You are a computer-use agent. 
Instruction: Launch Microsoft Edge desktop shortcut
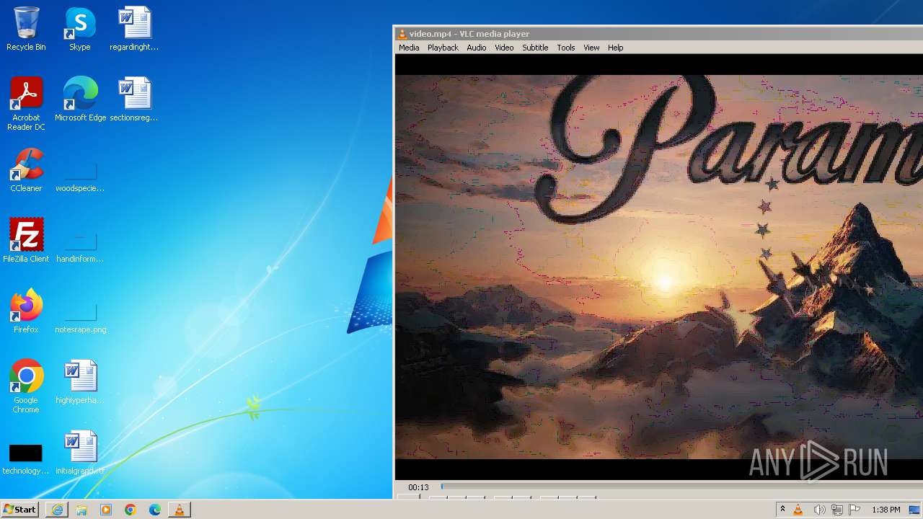pyautogui.click(x=80, y=99)
